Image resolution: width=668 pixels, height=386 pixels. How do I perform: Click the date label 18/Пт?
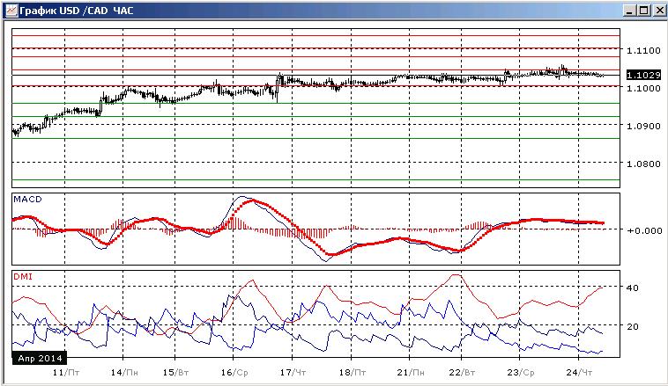coord(353,373)
